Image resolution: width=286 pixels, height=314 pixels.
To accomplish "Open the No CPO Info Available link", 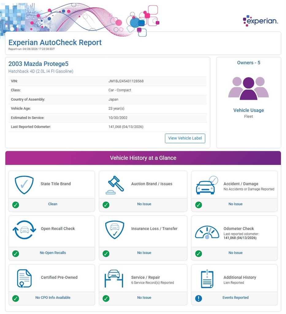I will (x=53, y=297).
